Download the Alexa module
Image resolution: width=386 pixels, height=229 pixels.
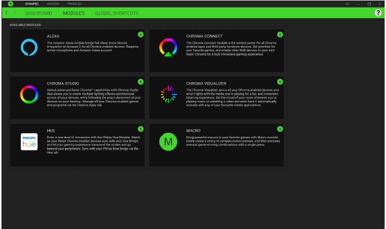141,34
